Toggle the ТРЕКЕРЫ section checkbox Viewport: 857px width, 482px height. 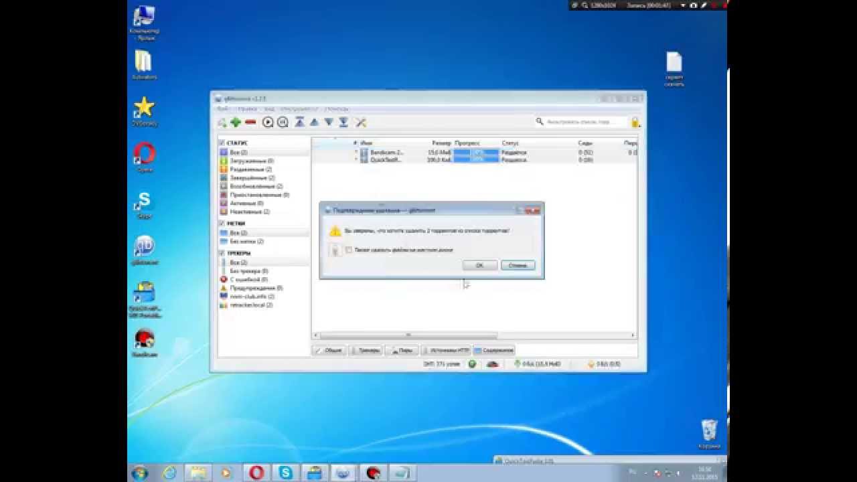[222, 254]
